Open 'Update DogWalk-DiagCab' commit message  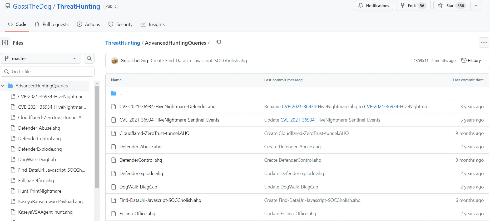291,187
